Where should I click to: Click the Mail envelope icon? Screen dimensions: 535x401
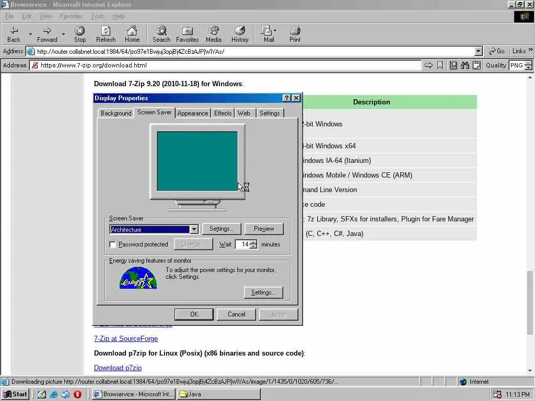(x=266, y=31)
